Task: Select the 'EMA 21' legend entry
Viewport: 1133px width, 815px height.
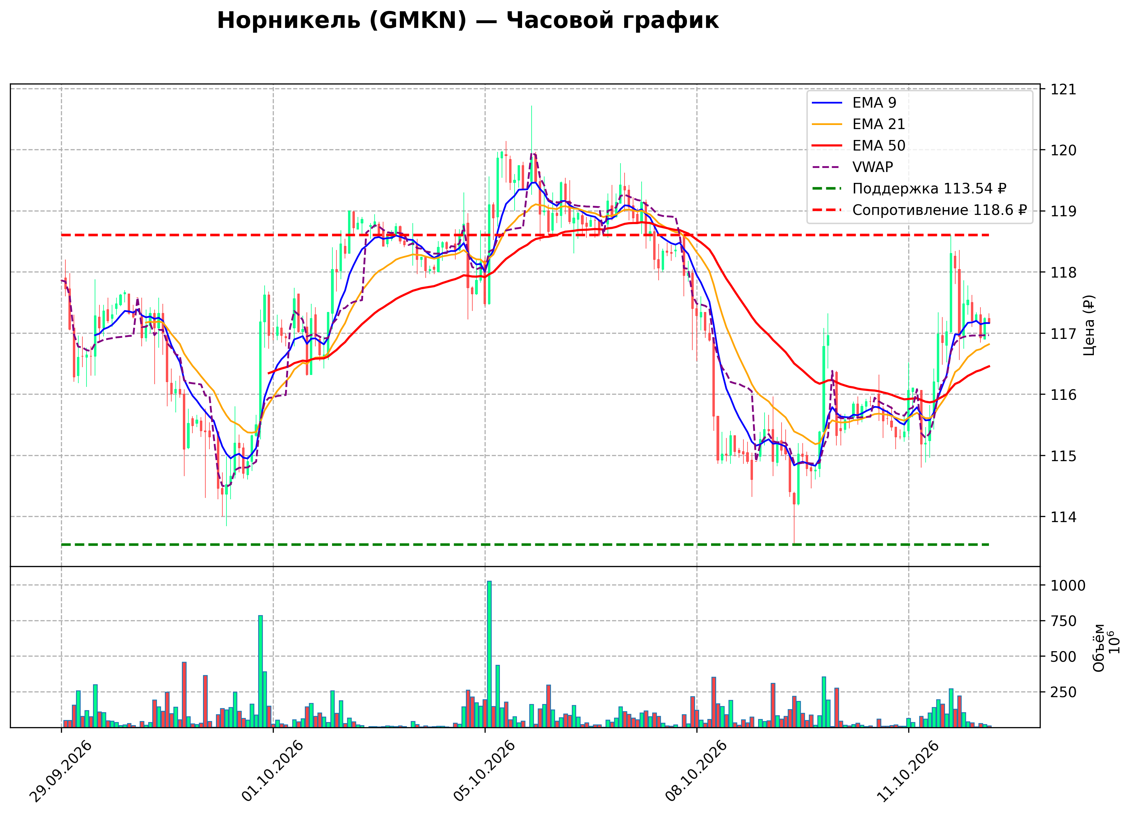Action: pos(858,124)
